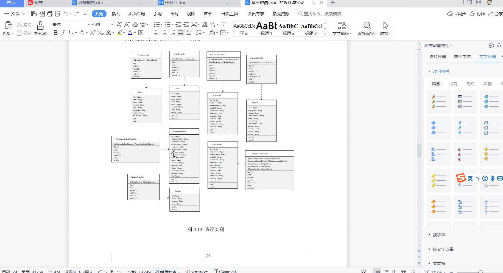
Task: Toggle bold formatting
Action: click(x=55, y=33)
